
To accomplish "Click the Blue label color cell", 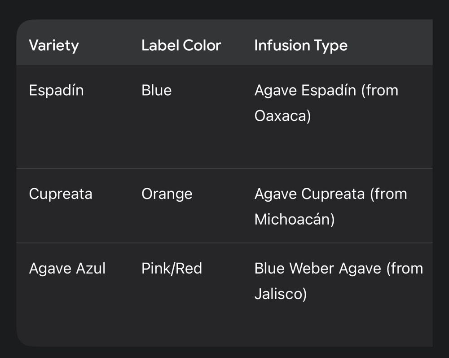I will pyautogui.click(x=156, y=90).
